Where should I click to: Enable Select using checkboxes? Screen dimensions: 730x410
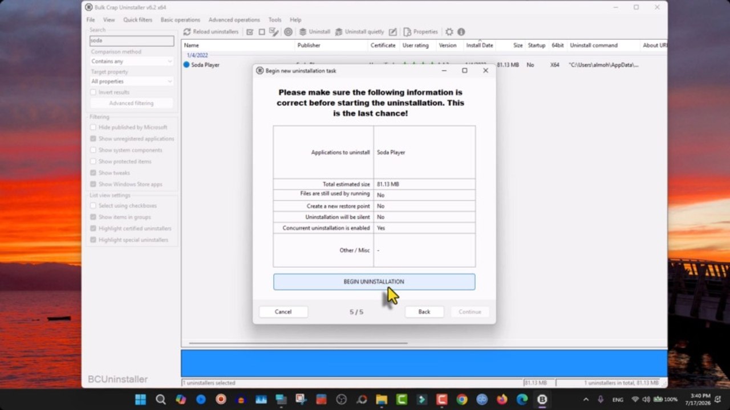tap(94, 206)
